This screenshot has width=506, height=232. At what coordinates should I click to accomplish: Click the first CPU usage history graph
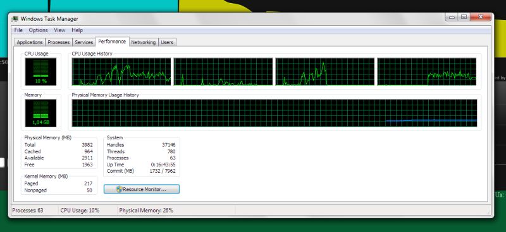pyautogui.click(x=121, y=72)
